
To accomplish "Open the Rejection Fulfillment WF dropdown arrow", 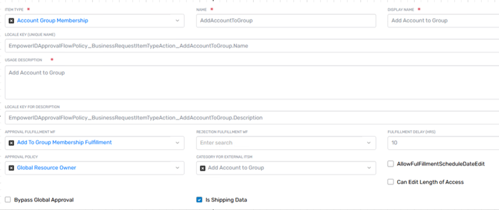I will click(x=369, y=143).
